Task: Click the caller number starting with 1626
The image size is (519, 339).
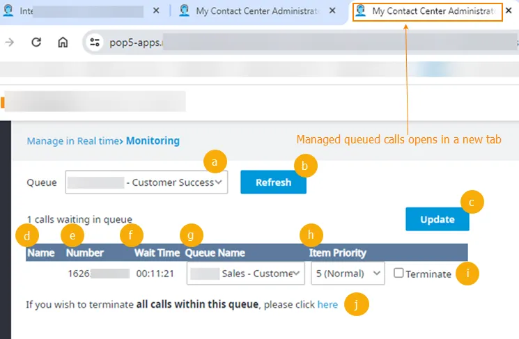Action: 98,274
